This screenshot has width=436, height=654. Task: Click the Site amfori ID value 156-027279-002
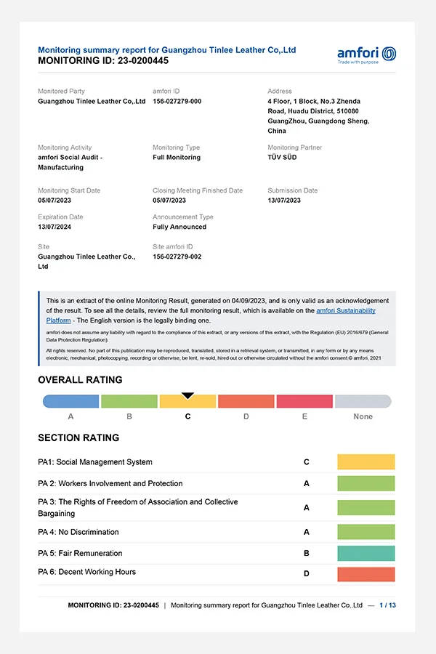pyautogui.click(x=177, y=257)
